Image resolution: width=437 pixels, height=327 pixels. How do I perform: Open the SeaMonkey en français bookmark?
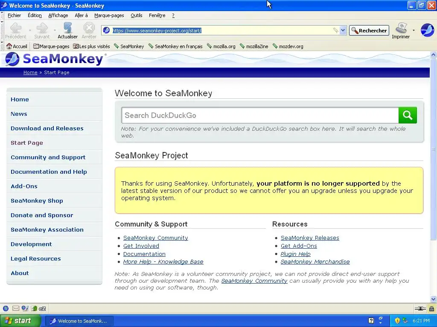(x=175, y=46)
